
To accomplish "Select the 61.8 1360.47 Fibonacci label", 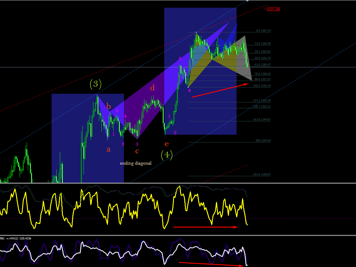I will point(263,65).
